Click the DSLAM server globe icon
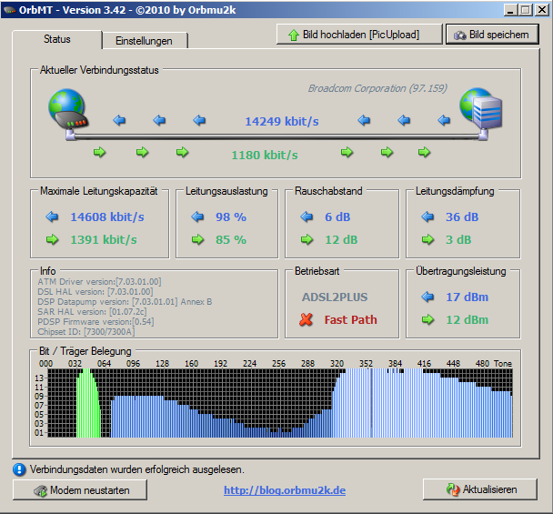 coord(482,110)
